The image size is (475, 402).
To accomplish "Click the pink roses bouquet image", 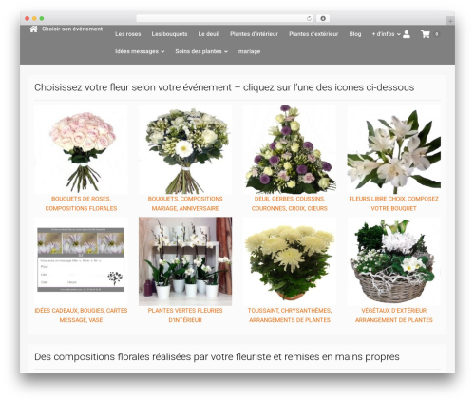I will point(81,149).
